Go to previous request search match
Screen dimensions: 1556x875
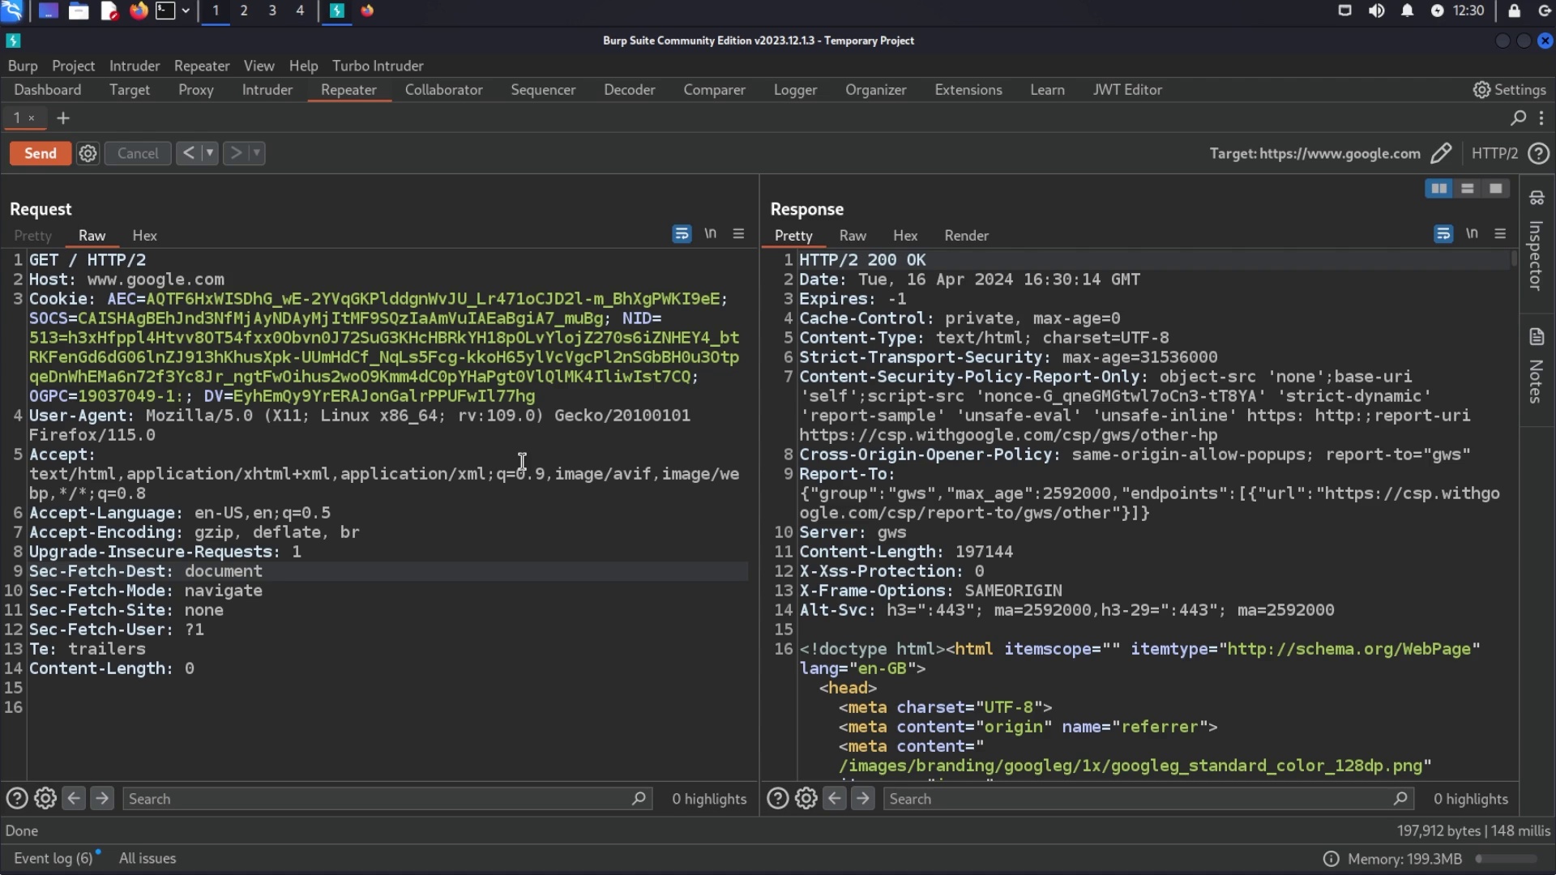[74, 799]
